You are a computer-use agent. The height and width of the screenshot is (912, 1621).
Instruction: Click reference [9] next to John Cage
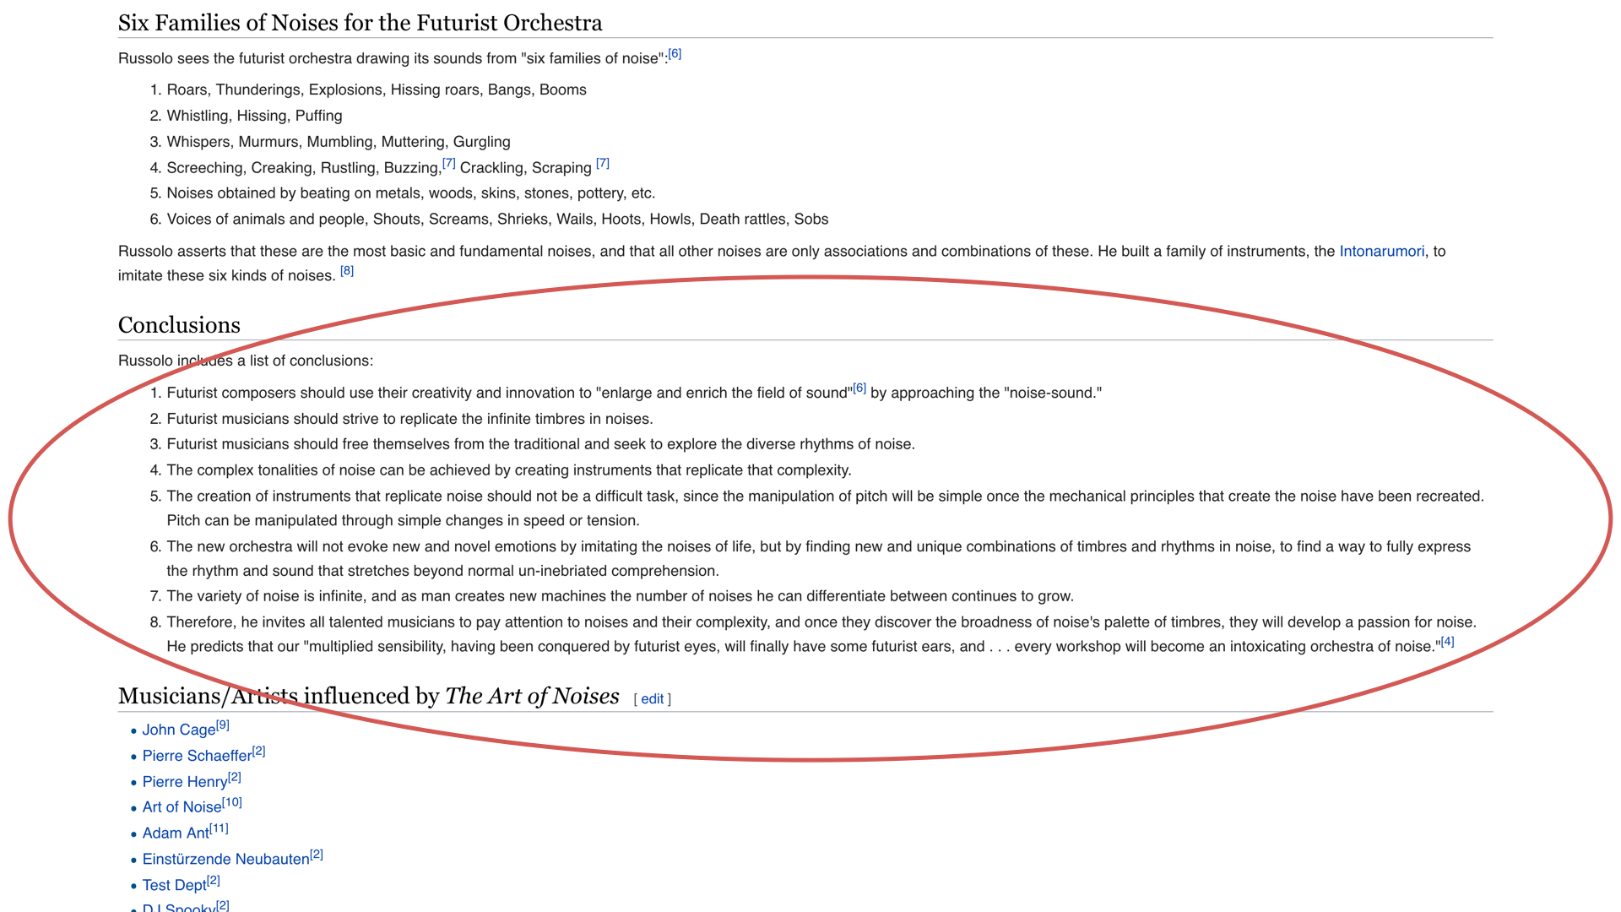click(223, 725)
